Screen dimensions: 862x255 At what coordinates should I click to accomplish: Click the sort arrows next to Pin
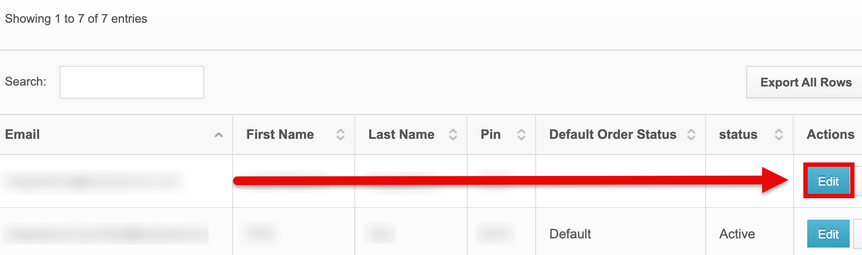pos(521,134)
